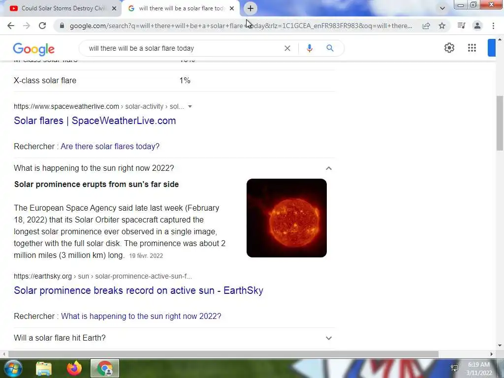The width and height of the screenshot is (504, 378).
Task: Search 'Are there solar flares today?'
Action: [x=110, y=146]
